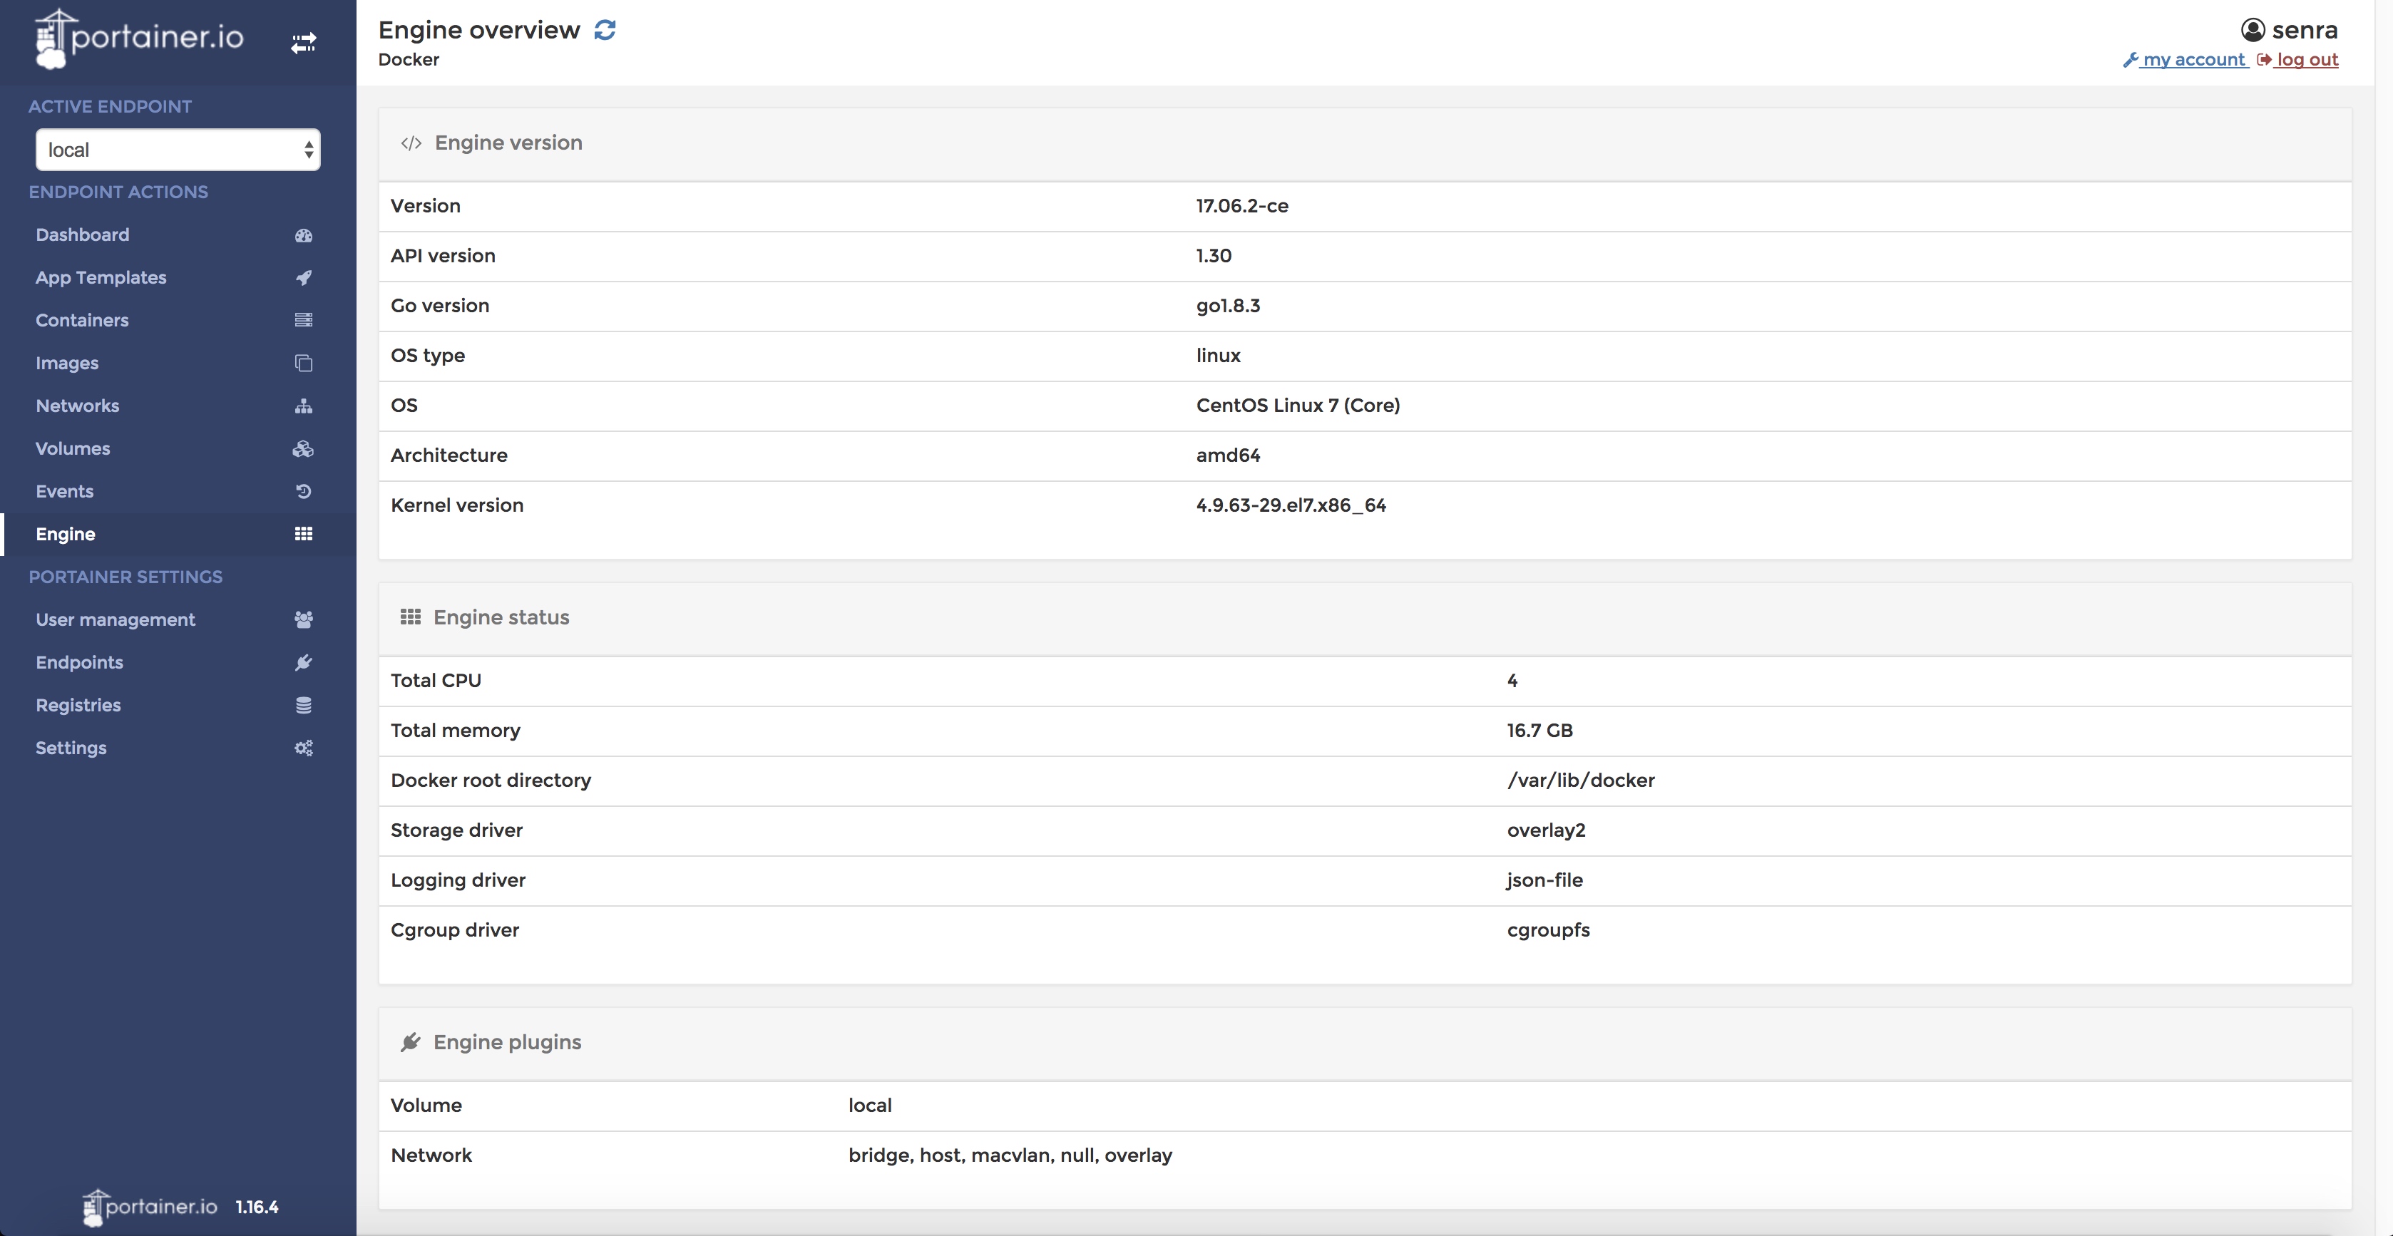Screen dimensions: 2393x1236
Task: Click the Engine grid icon in the sidebar
Action: 303,534
